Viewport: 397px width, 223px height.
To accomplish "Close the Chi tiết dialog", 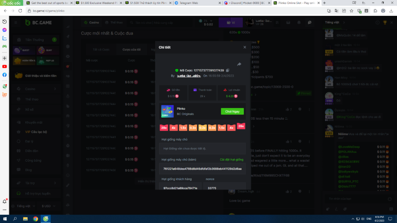I will (245, 47).
